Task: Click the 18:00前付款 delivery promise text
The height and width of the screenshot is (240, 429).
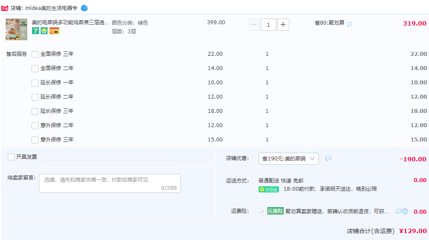Action: pos(330,189)
